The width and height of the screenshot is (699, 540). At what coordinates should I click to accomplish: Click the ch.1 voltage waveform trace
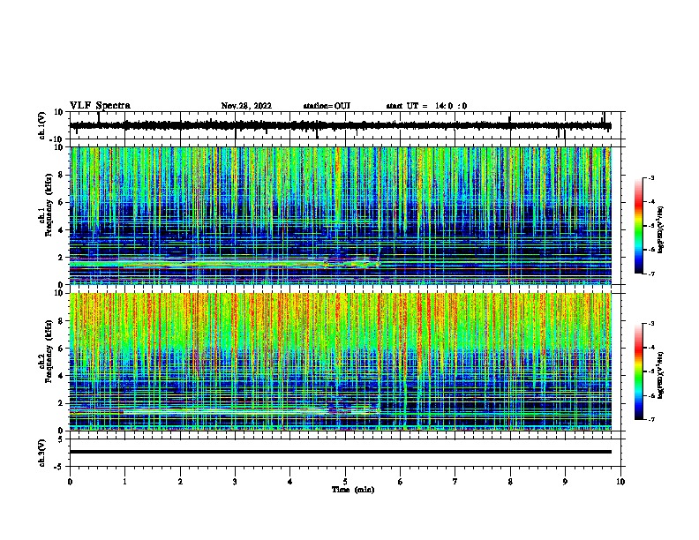point(341,125)
